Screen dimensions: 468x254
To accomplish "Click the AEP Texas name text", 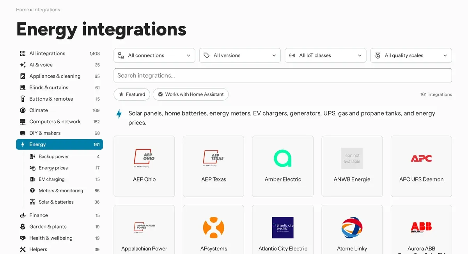I will [214, 179].
